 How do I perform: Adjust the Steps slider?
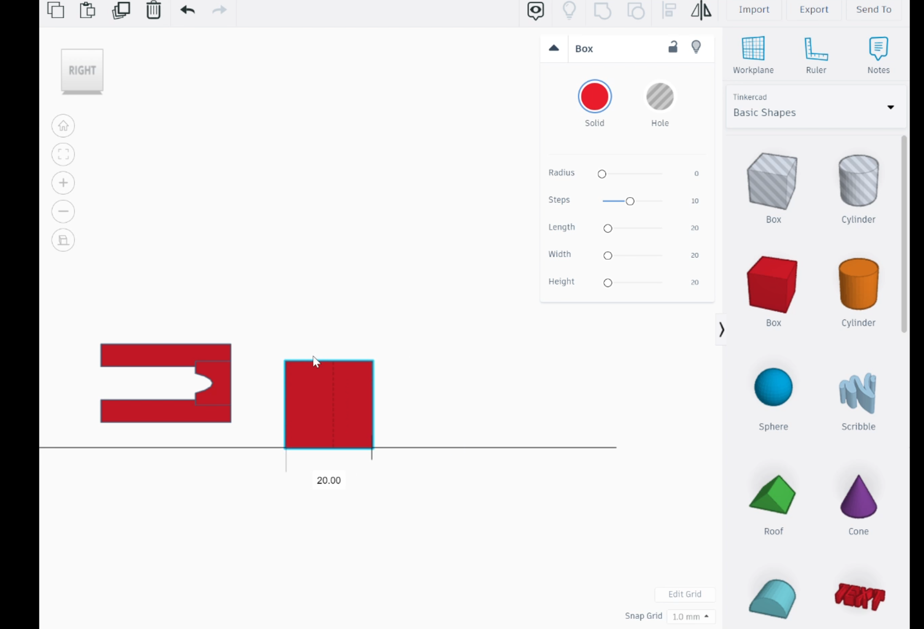click(630, 201)
